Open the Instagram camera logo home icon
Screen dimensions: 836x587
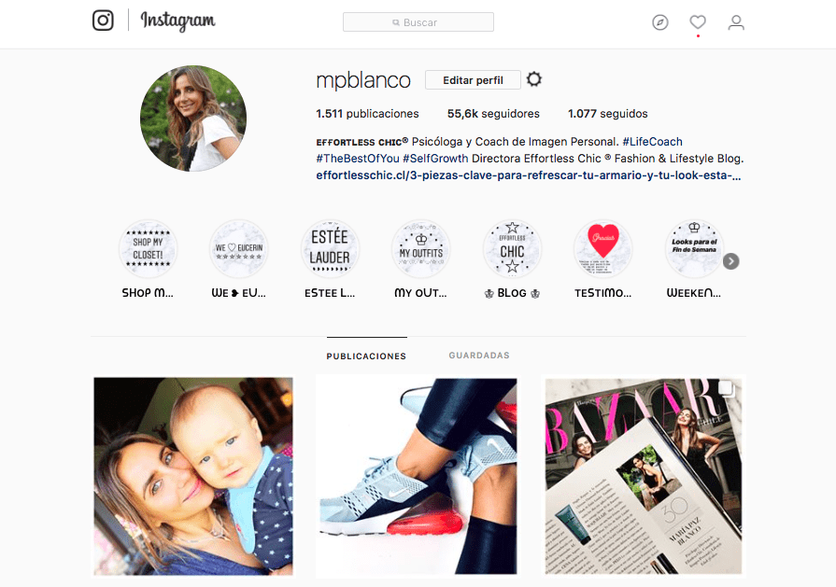click(x=103, y=21)
